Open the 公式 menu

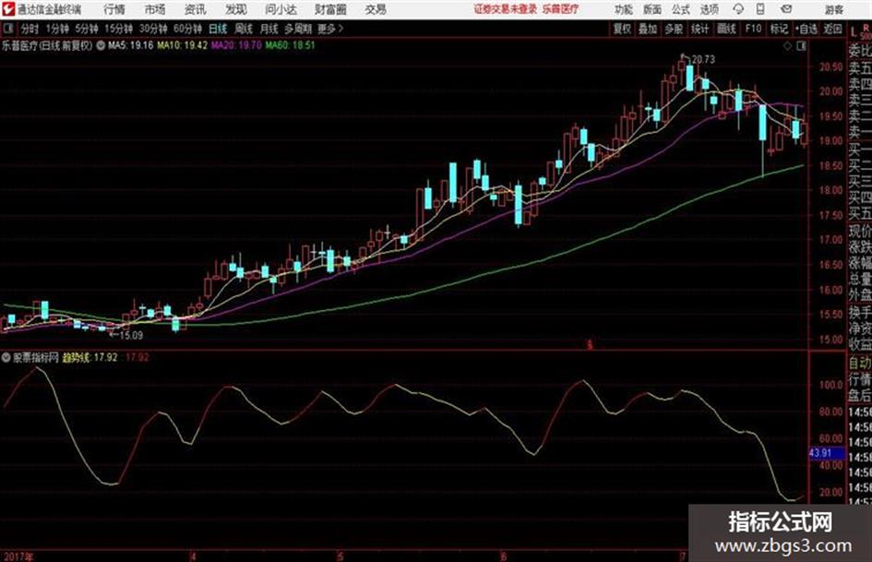[680, 9]
